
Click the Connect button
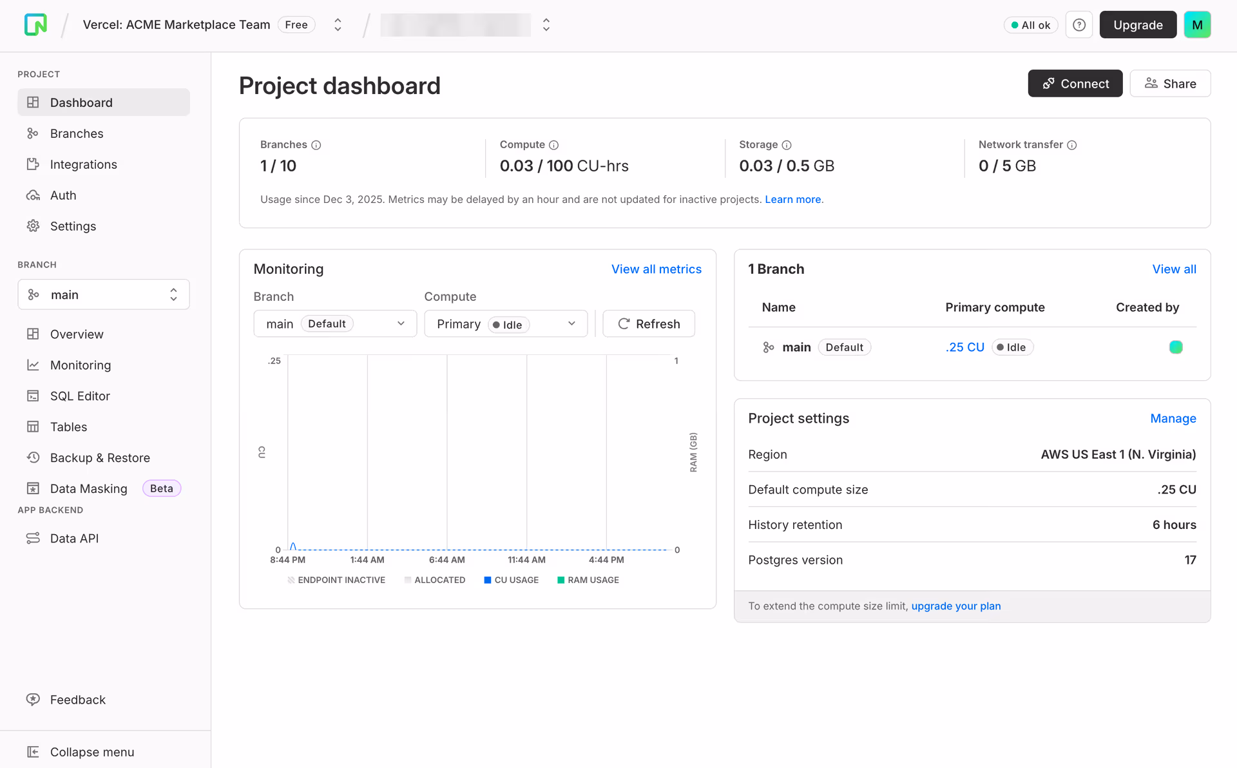click(1075, 84)
